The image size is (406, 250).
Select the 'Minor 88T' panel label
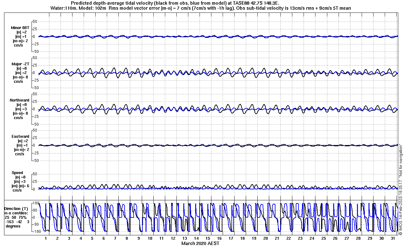pos(20,27)
